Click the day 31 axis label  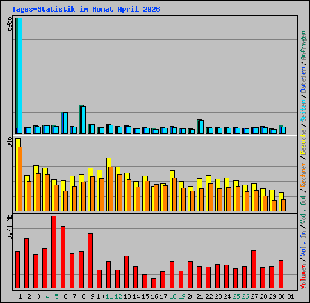click(291, 296)
